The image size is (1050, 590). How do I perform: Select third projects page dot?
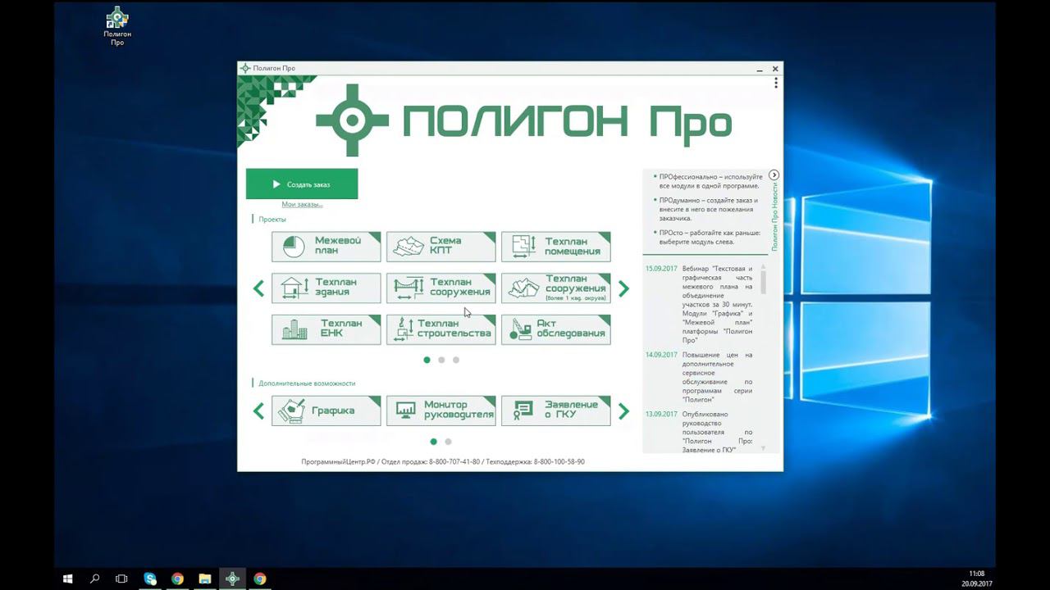pyautogui.click(x=456, y=360)
